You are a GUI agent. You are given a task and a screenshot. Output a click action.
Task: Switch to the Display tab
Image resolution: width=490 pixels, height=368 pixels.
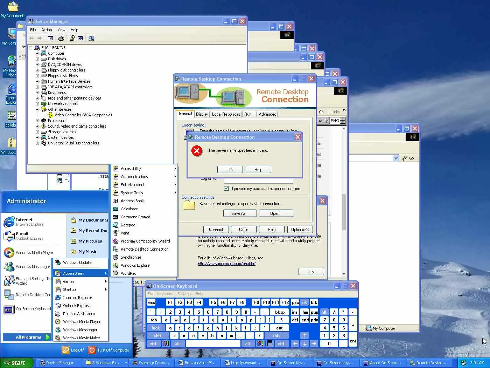[202, 114]
